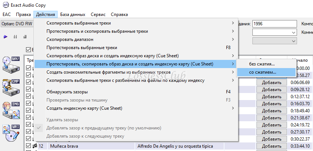313x151 pixels.
Task: Open the Optiarc DVD RW drive dropdown
Action: click(17, 24)
